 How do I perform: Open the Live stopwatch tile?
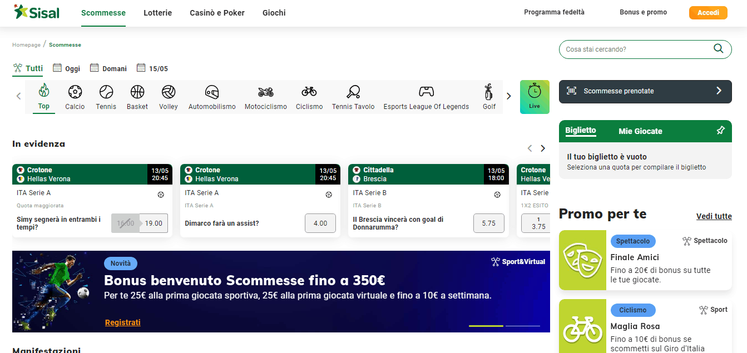[535, 97]
